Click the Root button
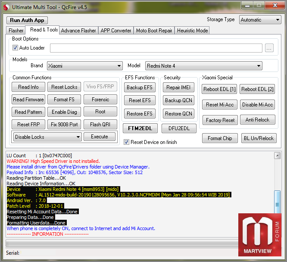The image size is (287, 262). coord(100,112)
